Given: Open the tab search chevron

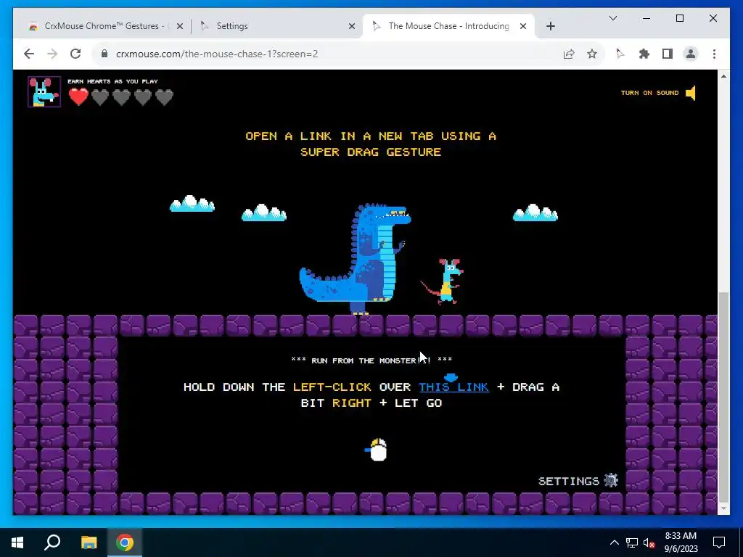Looking at the screenshot, I should 612,18.
